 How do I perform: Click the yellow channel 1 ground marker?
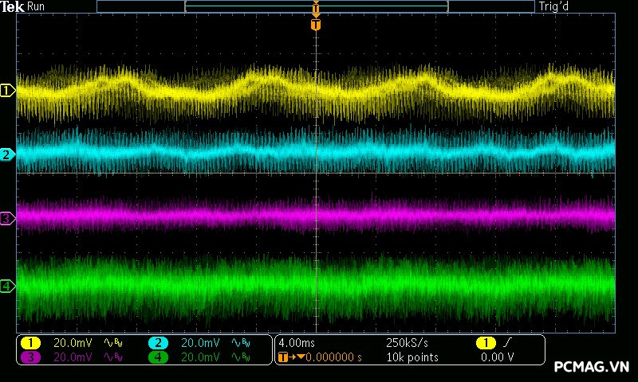7,91
